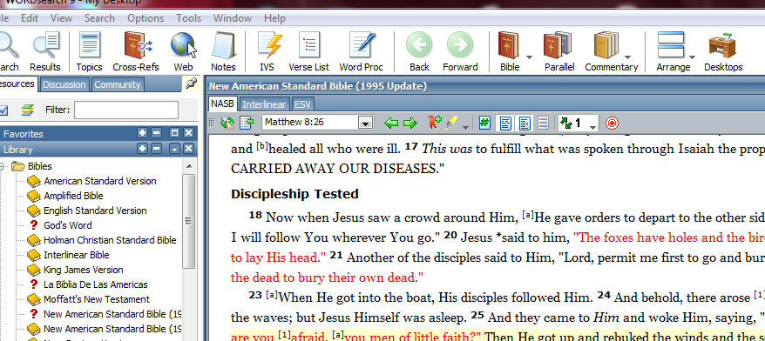Expand the Library panel with plus button

click(142, 149)
